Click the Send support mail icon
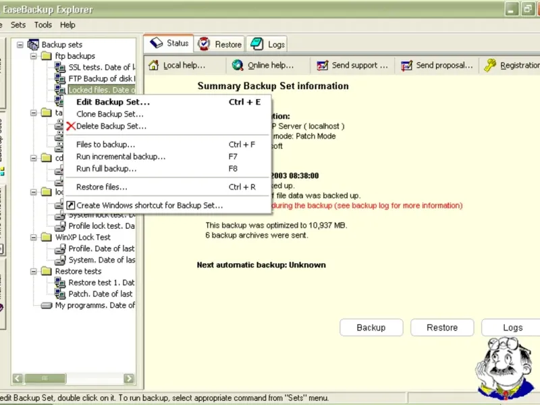540x405 pixels. [323, 65]
